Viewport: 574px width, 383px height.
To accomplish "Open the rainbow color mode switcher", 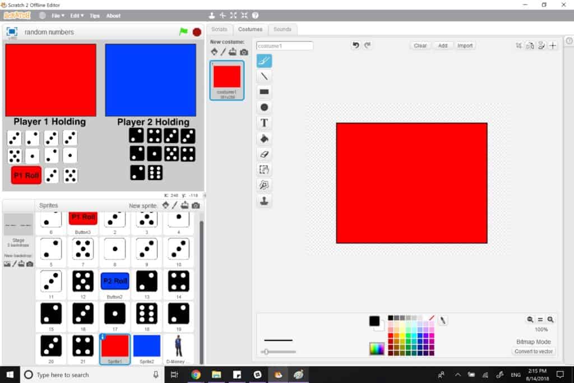I will tap(377, 349).
